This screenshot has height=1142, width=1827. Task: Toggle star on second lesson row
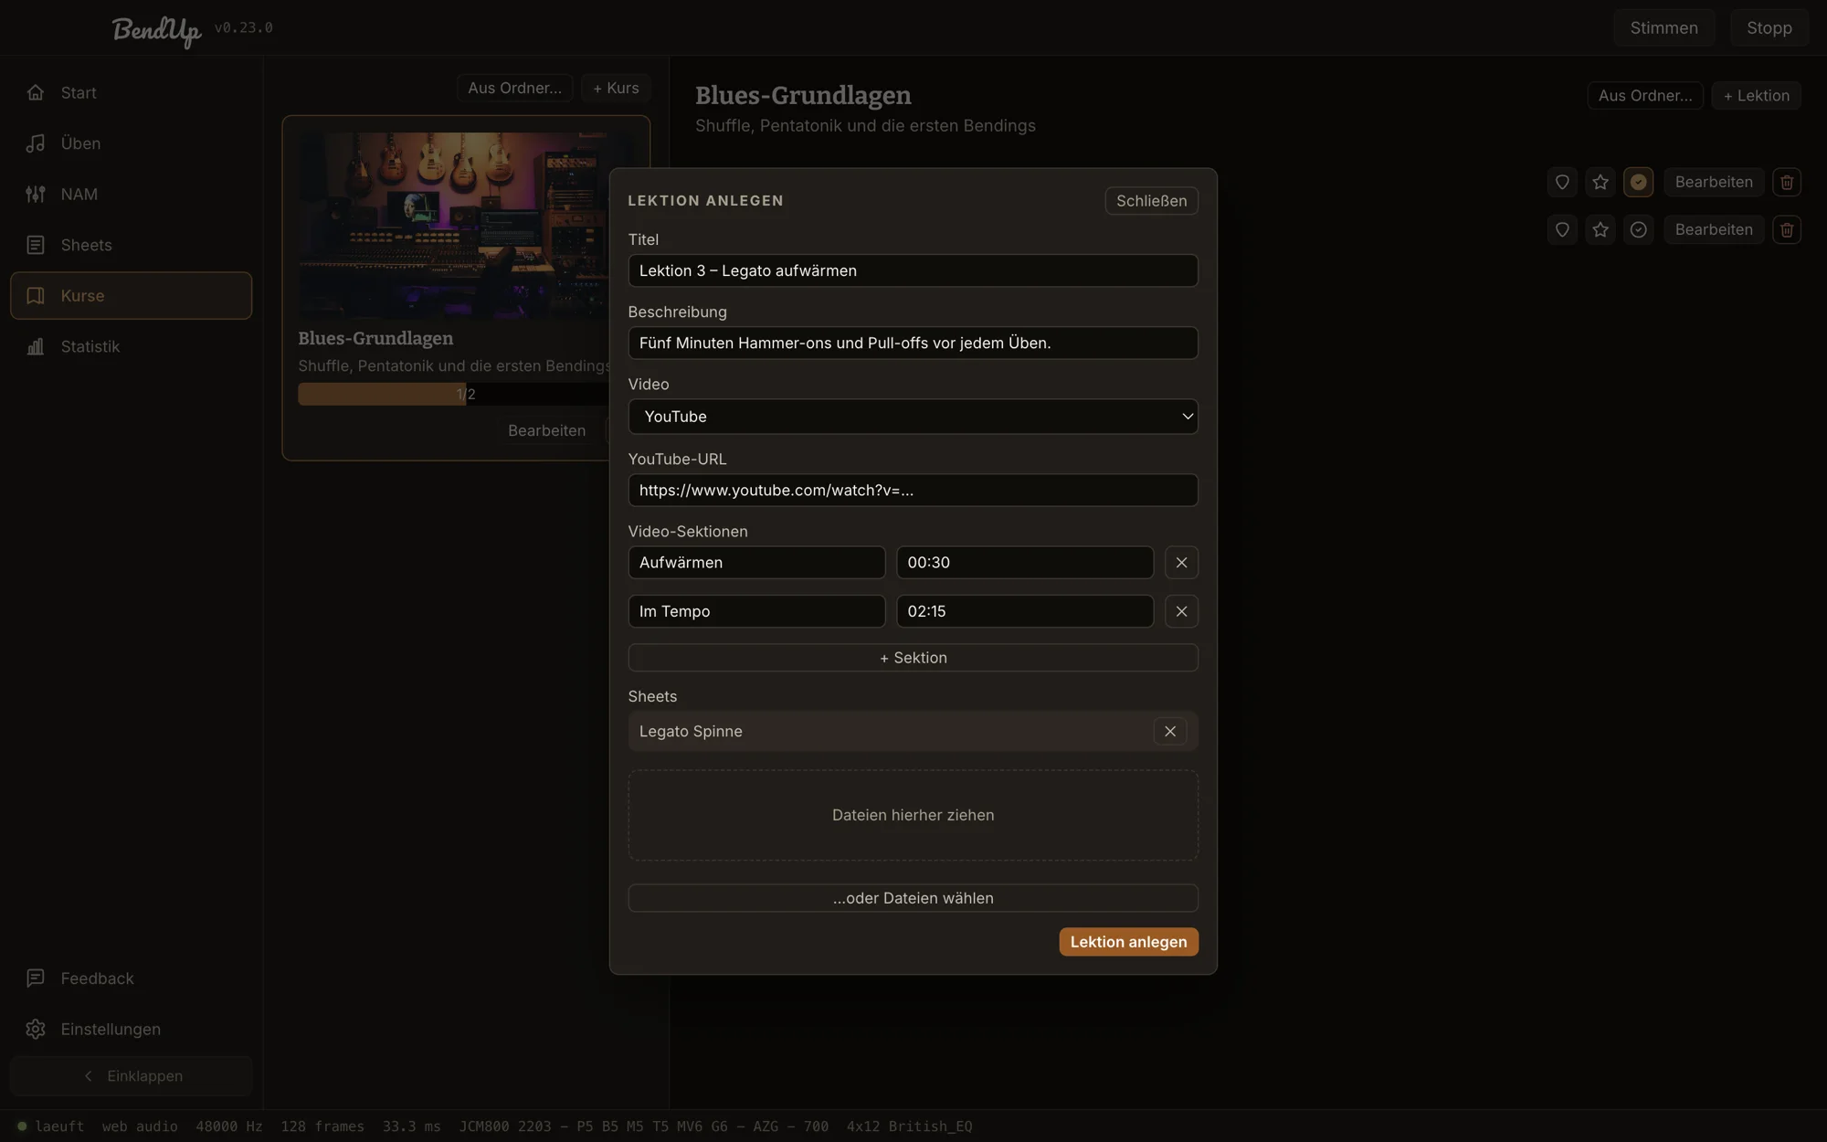1600,229
